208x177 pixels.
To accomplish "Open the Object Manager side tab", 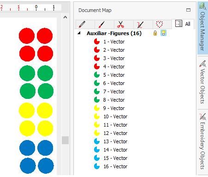I will (x=202, y=28).
